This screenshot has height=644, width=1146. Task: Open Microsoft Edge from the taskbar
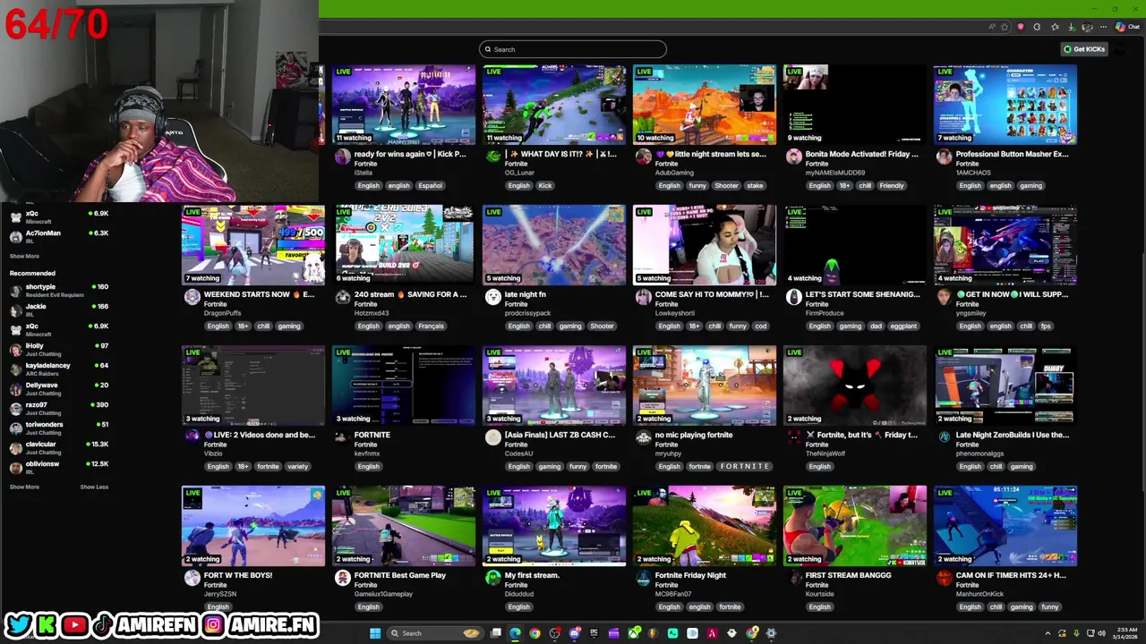click(515, 633)
